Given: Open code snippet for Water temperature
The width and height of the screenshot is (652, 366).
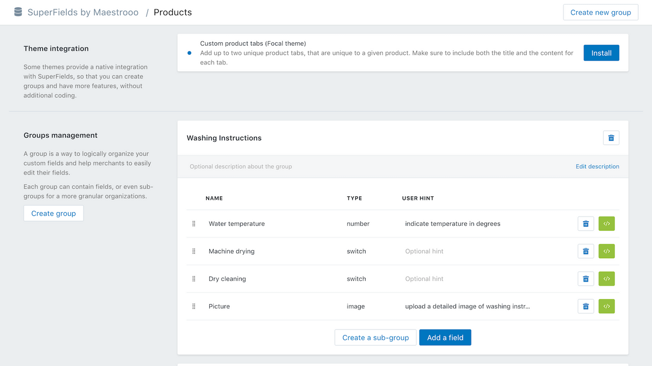Looking at the screenshot, I should [x=606, y=223].
